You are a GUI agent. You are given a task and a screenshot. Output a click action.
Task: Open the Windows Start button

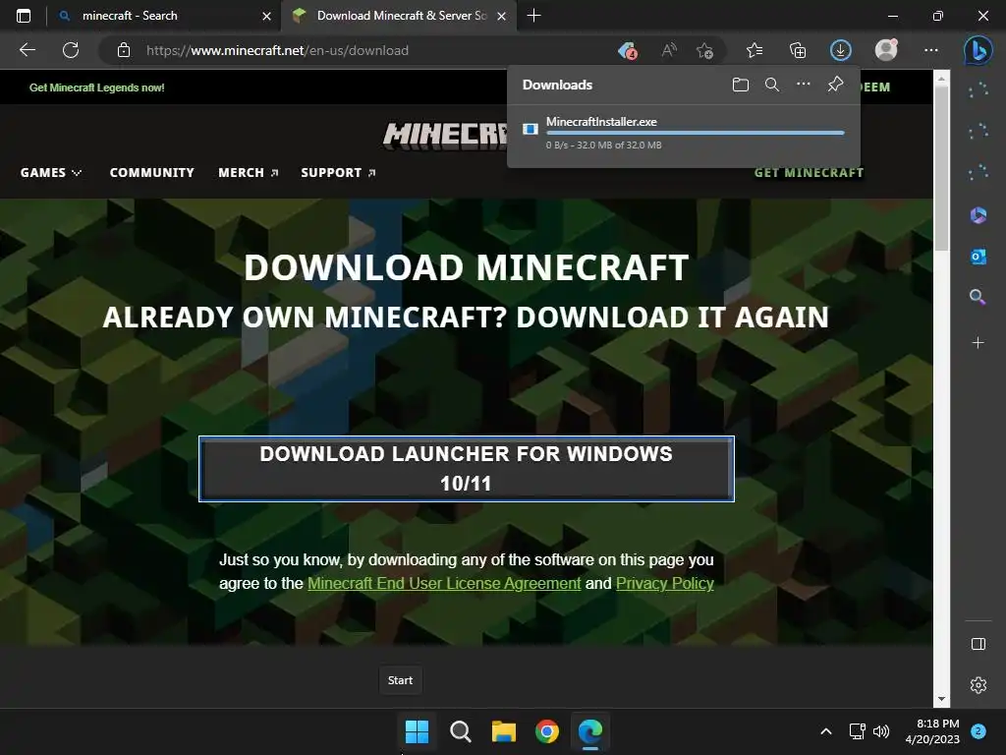[x=417, y=731]
